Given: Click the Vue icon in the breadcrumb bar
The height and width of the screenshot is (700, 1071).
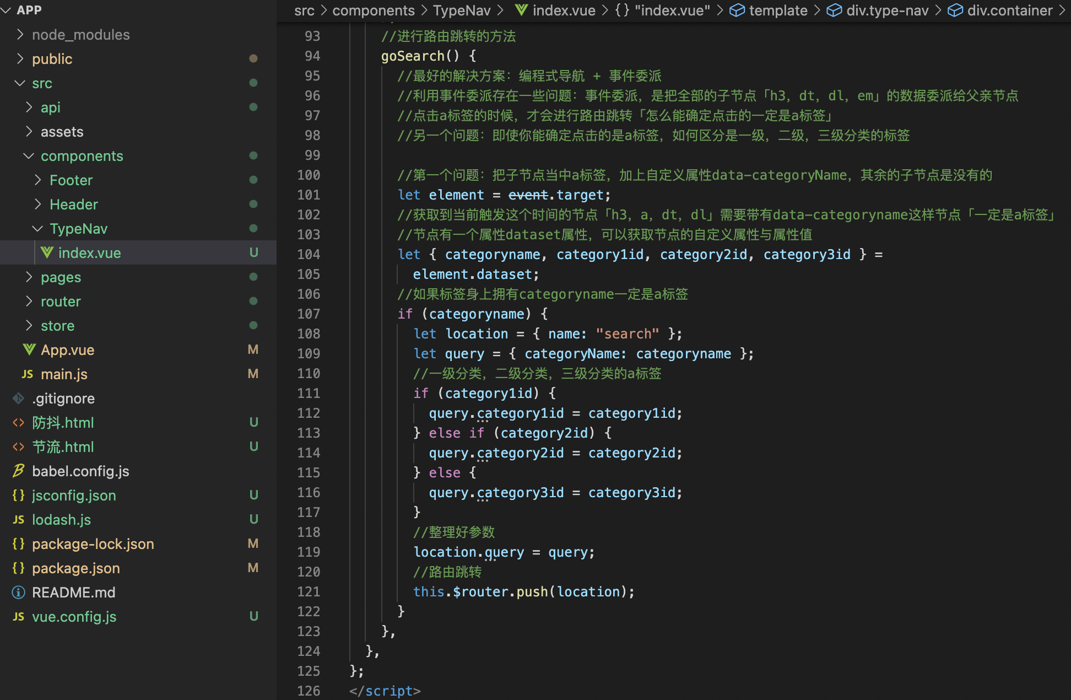Looking at the screenshot, I should coord(521,10).
